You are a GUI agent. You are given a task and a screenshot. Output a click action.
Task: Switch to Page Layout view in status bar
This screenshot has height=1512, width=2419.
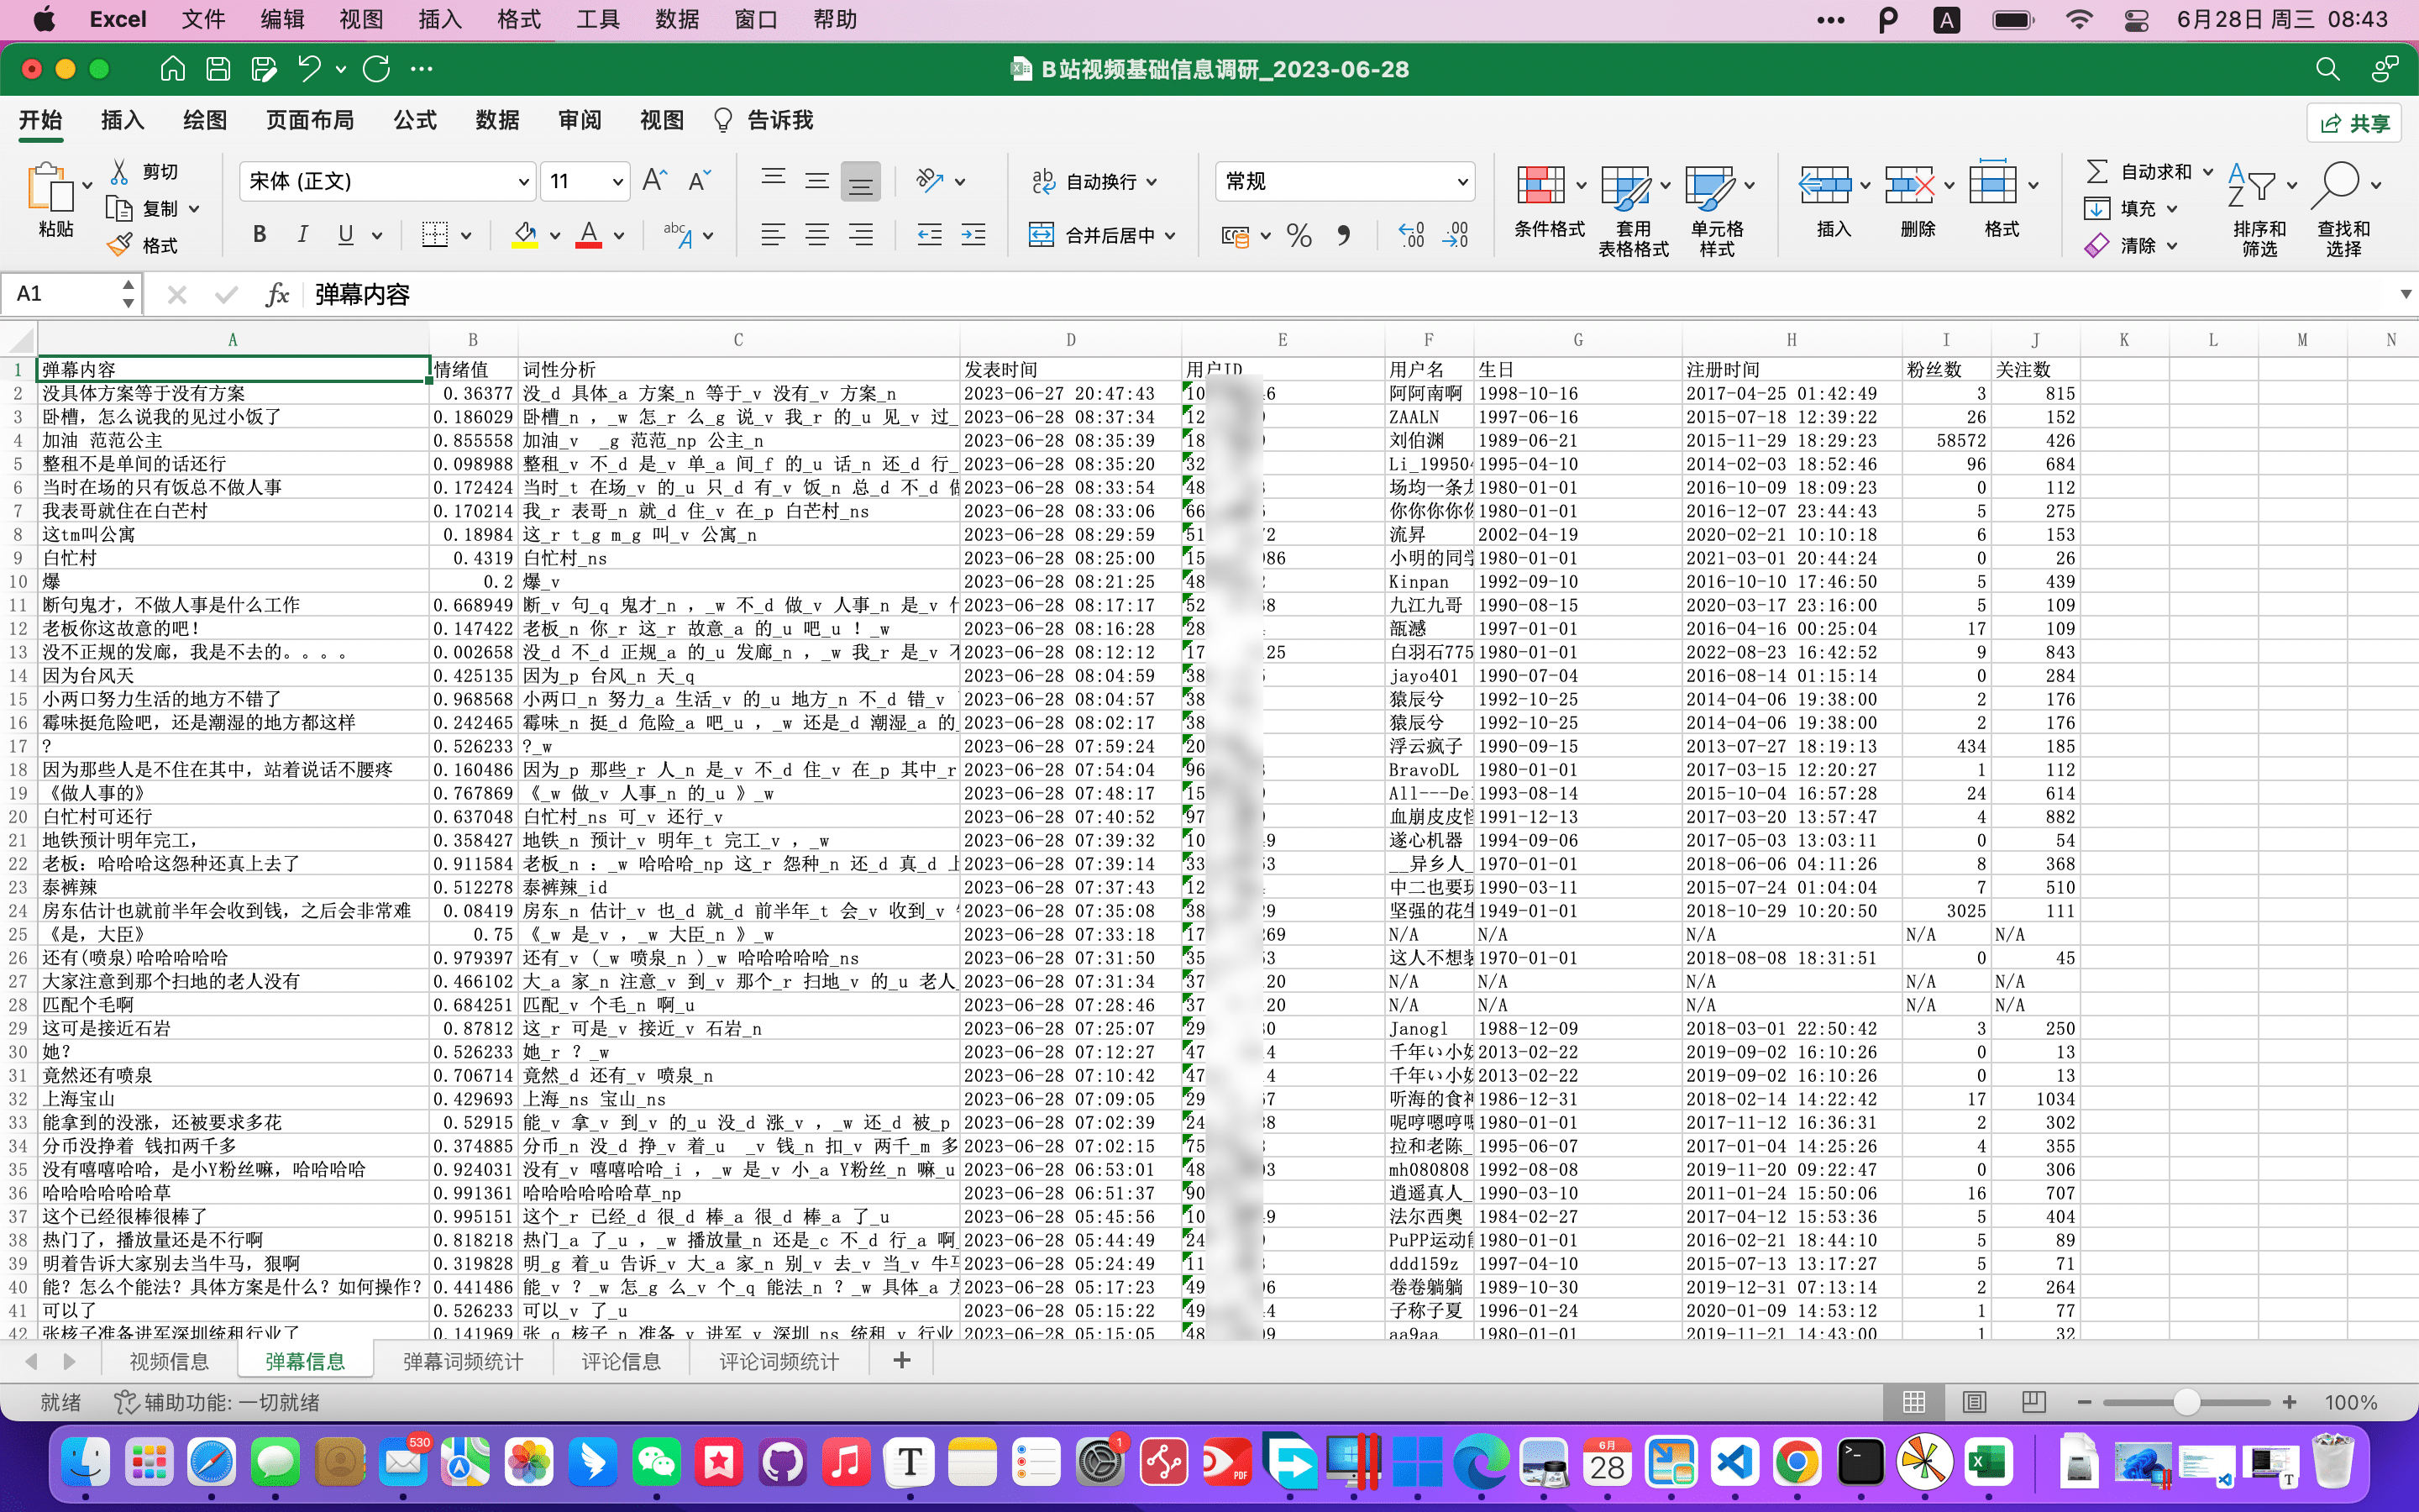tap(1974, 1402)
